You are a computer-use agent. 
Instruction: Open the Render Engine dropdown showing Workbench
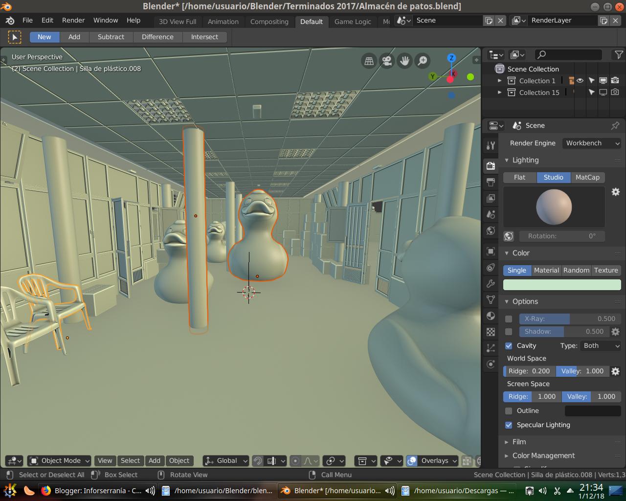pos(591,143)
